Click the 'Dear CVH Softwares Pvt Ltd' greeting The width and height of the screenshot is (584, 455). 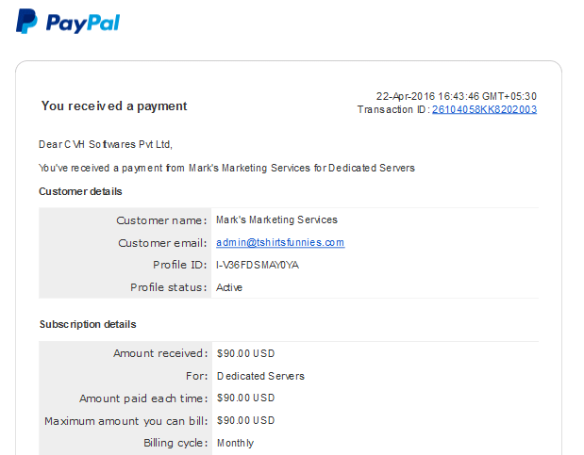click(x=106, y=144)
